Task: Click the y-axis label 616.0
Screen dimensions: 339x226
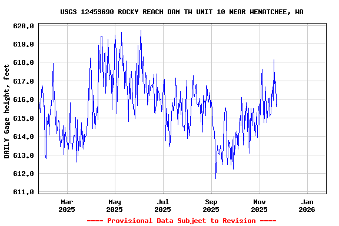Action: pos(24,99)
